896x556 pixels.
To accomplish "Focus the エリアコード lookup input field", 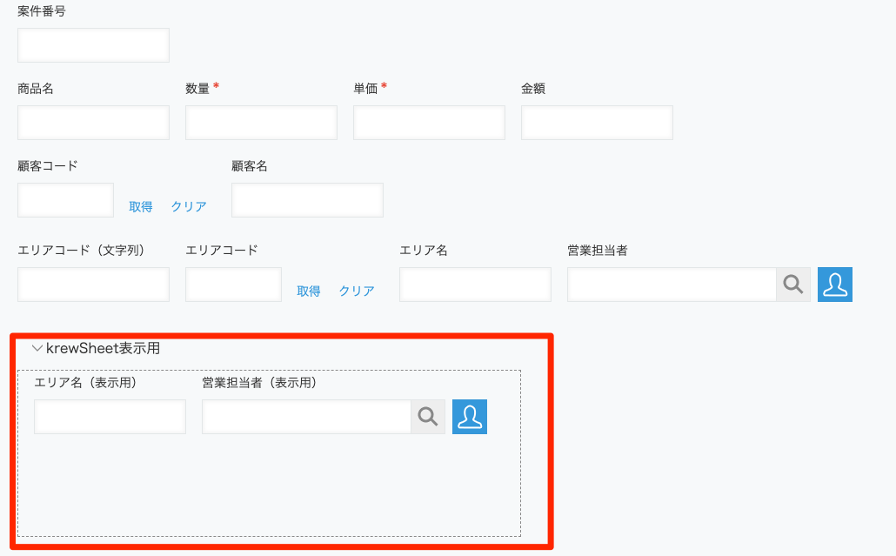I will point(233,285).
